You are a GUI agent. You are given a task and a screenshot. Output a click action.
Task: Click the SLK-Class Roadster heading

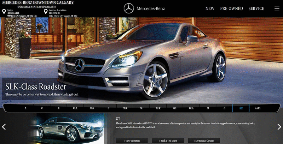pos(36,86)
